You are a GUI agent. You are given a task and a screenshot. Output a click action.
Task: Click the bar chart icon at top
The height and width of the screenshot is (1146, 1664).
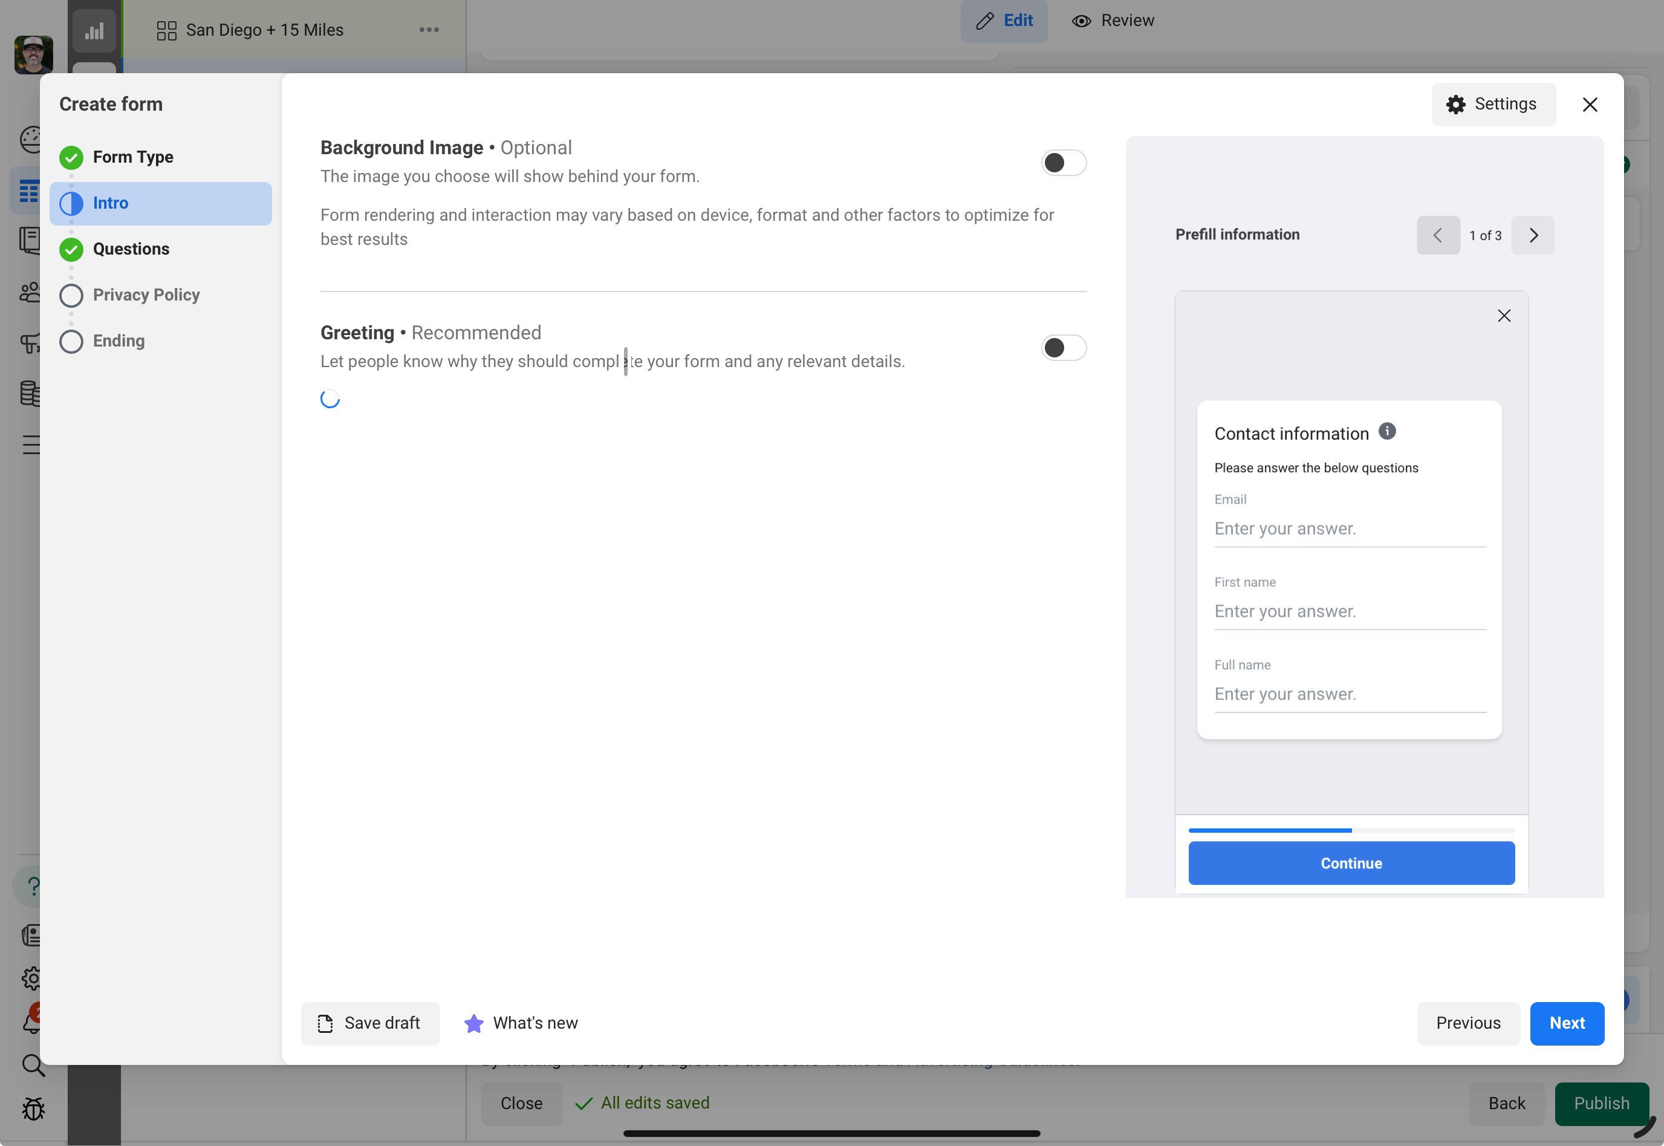94,30
